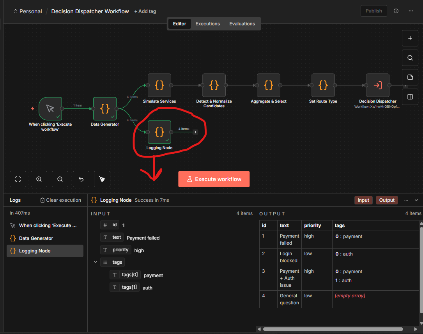Add a sticky note from the right sidebar

click(410, 77)
